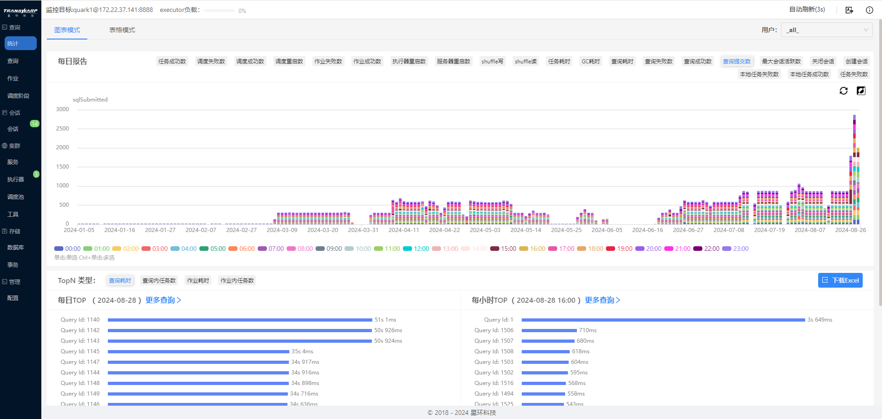Toggle the 任务成功数 metric
882x419 pixels.
coord(172,62)
